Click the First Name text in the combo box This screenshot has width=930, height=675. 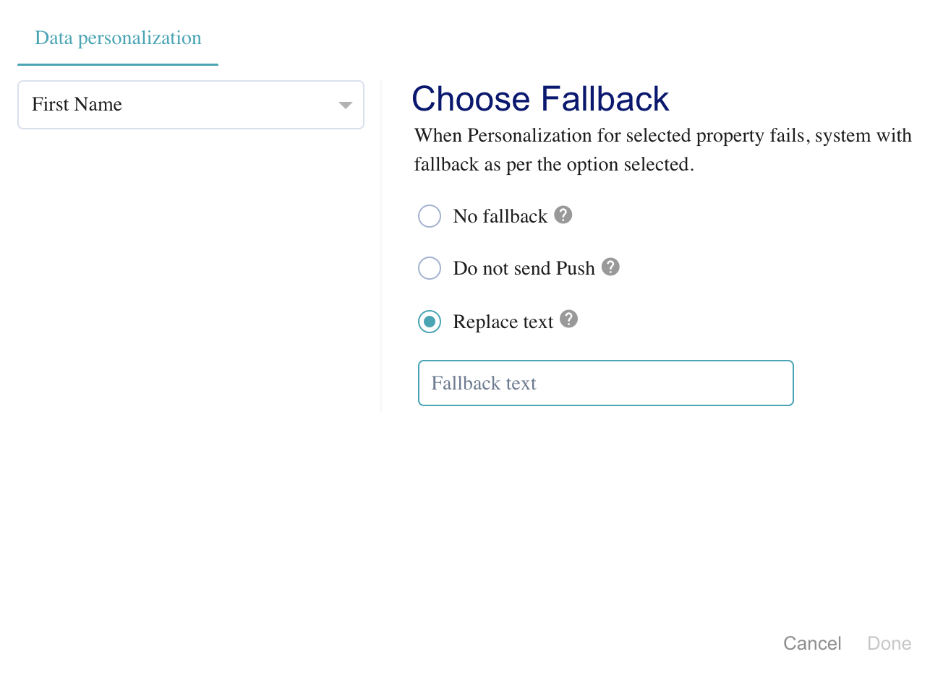[77, 105]
